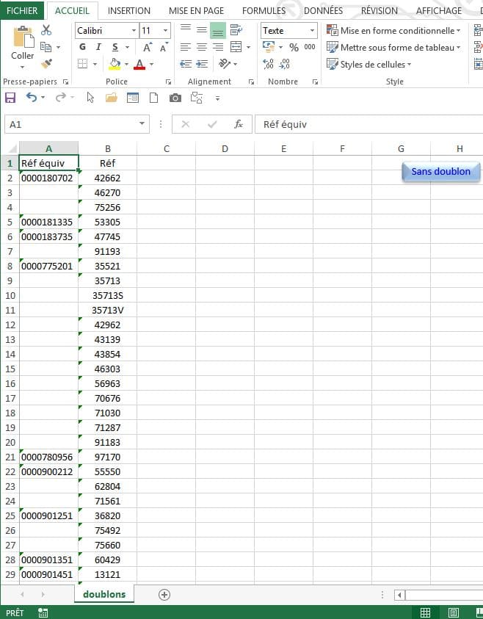Save the workbook with the floppy disk icon
This screenshot has width=483, height=619.
point(10,98)
